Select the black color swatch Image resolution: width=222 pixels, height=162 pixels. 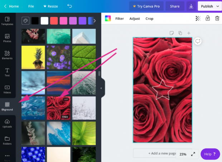point(35,21)
